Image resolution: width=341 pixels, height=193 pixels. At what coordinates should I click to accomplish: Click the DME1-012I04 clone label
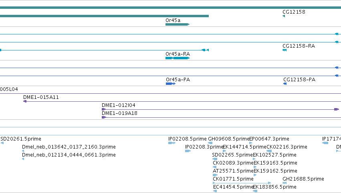pyautogui.click(x=119, y=105)
